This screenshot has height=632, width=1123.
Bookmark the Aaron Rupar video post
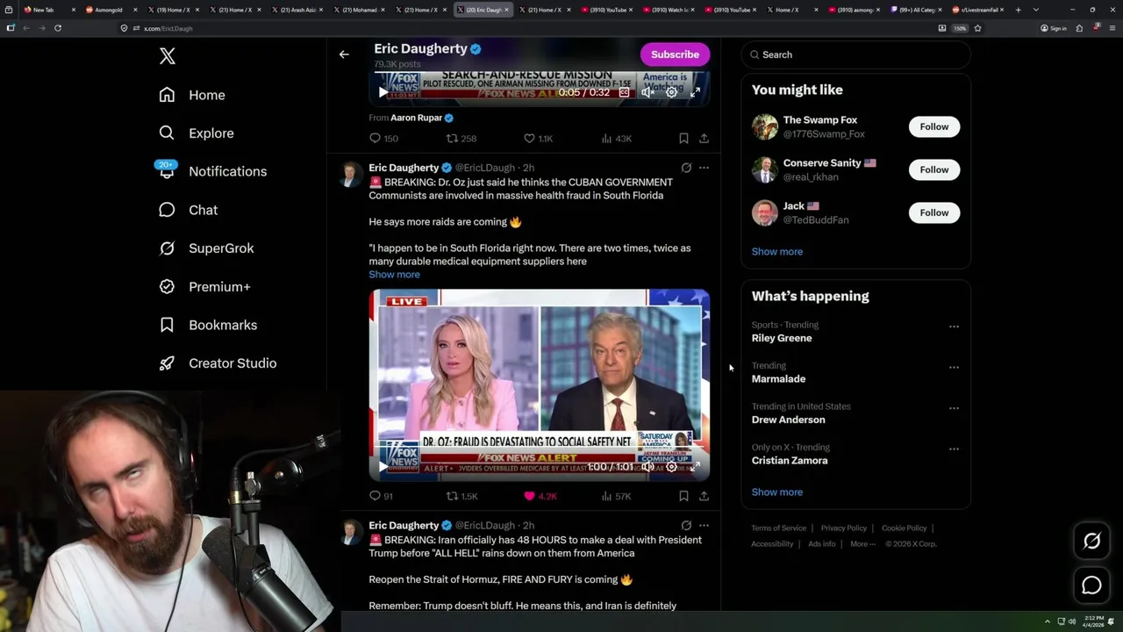pyautogui.click(x=683, y=139)
